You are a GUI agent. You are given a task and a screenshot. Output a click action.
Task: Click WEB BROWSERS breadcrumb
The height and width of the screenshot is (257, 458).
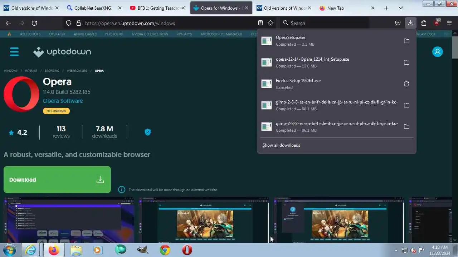pos(77,71)
